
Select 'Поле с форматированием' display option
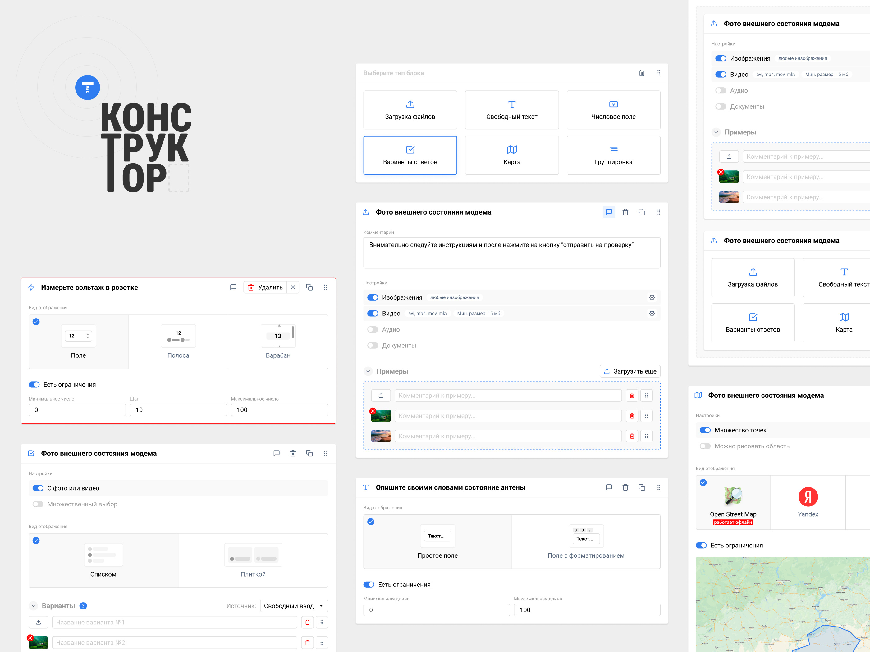coord(586,541)
